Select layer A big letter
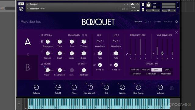This screenshot has height=110, width=195. pyautogui.click(x=28, y=42)
